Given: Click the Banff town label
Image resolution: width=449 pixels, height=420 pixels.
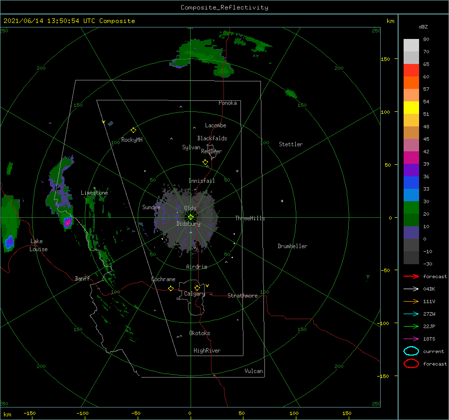Looking at the screenshot, I should coord(82,278).
